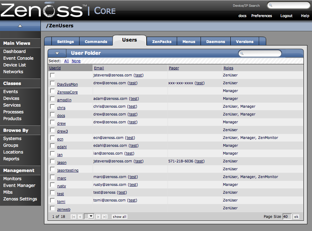Open the edahl user link

point(62,147)
